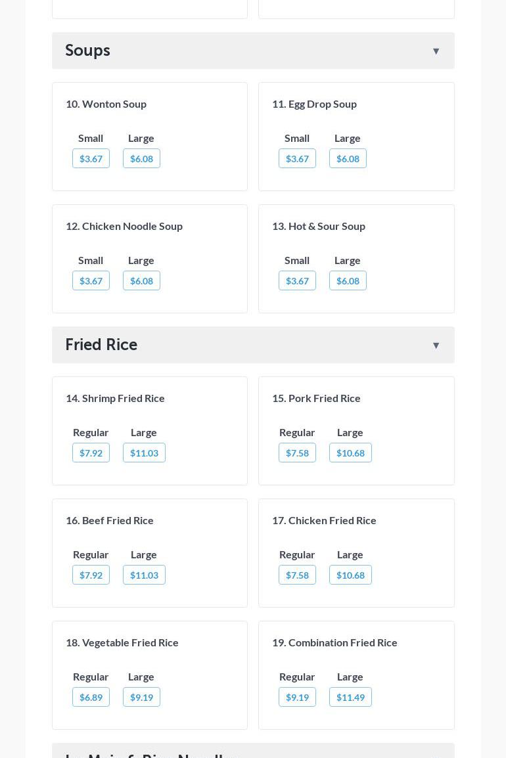Select large Beef Fried Rice price
The image size is (506, 758).
click(144, 575)
